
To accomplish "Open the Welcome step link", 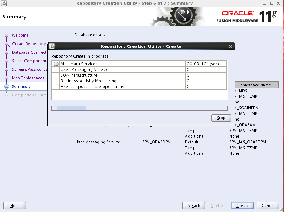I will tap(21, 35).
